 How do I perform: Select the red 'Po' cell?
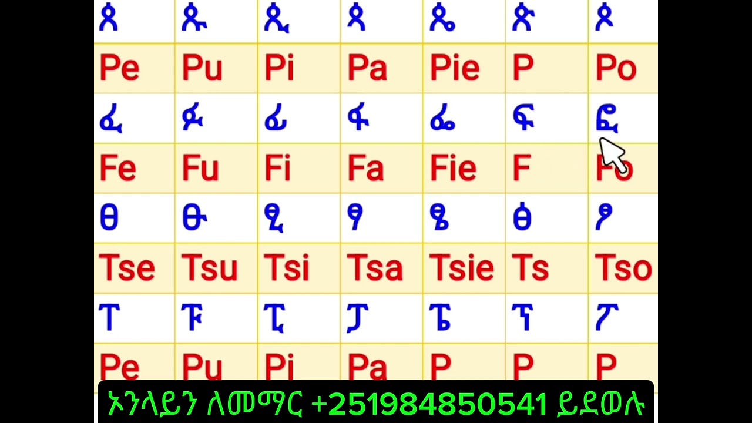(616, 68)
